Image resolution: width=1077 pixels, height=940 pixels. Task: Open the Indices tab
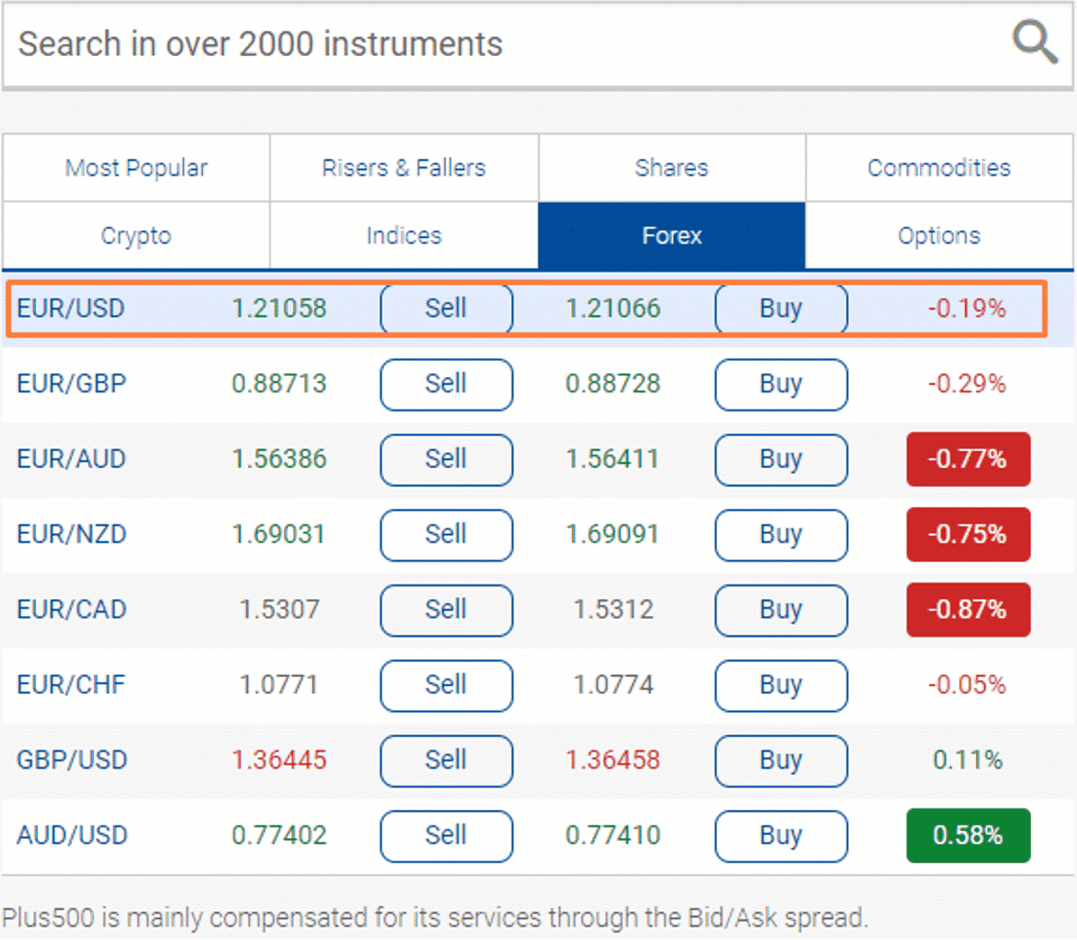click(404, 235)
